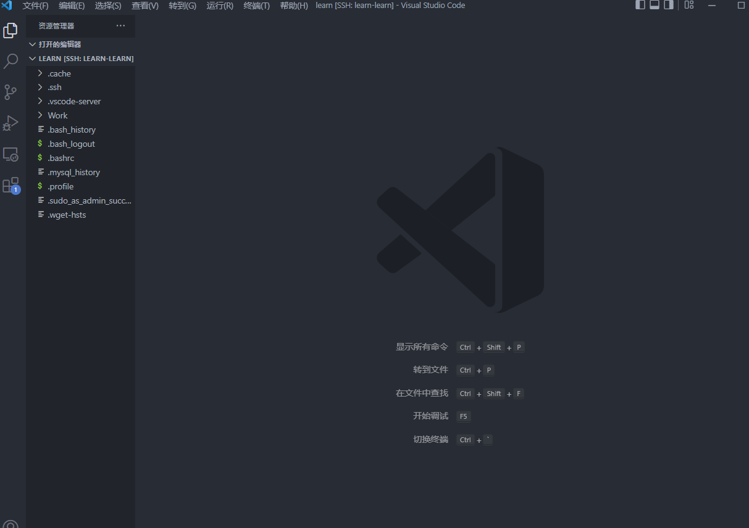Expand the Work folder
Viewport: 749px width, 528px height.
[x=80, y=115]
